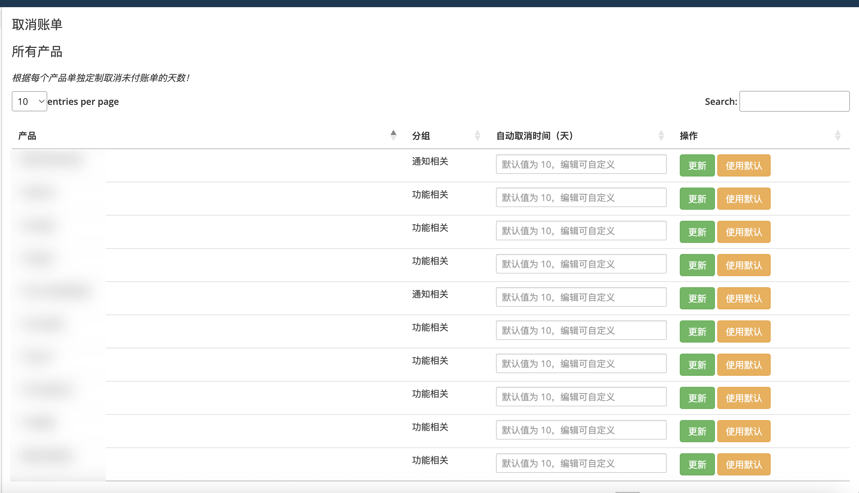Image resolution: width=859 pixels, height=493 pixels.
Task: Click 使用默认 in the last table row
Action: [x=743, y=464]
